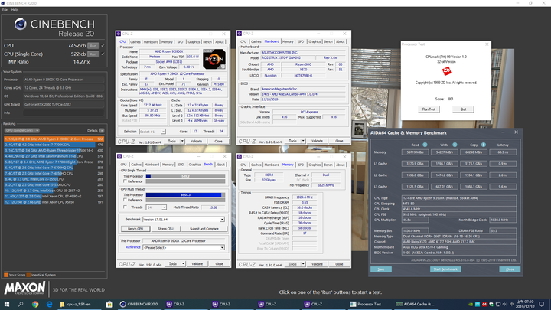Image resolution: width=551 pixels, height=310 pixels.
Task: Click the Info input field in Cinebench
Action: (x=64, y=113)
